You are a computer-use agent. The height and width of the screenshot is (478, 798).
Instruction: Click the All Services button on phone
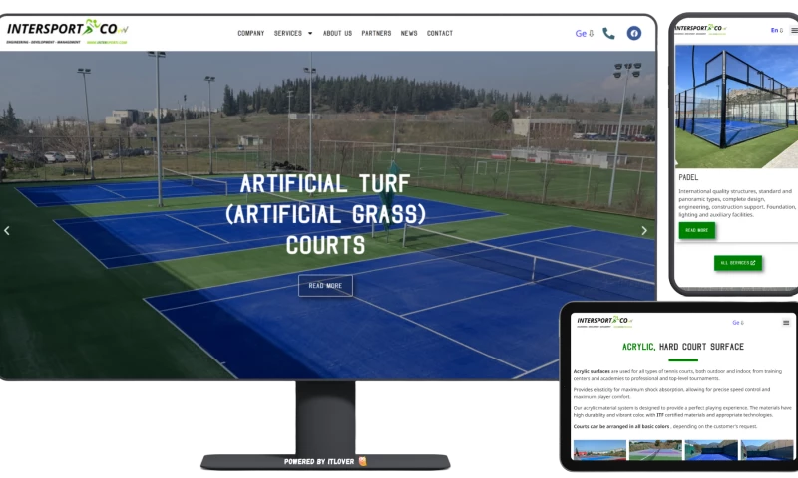point(738,263)
